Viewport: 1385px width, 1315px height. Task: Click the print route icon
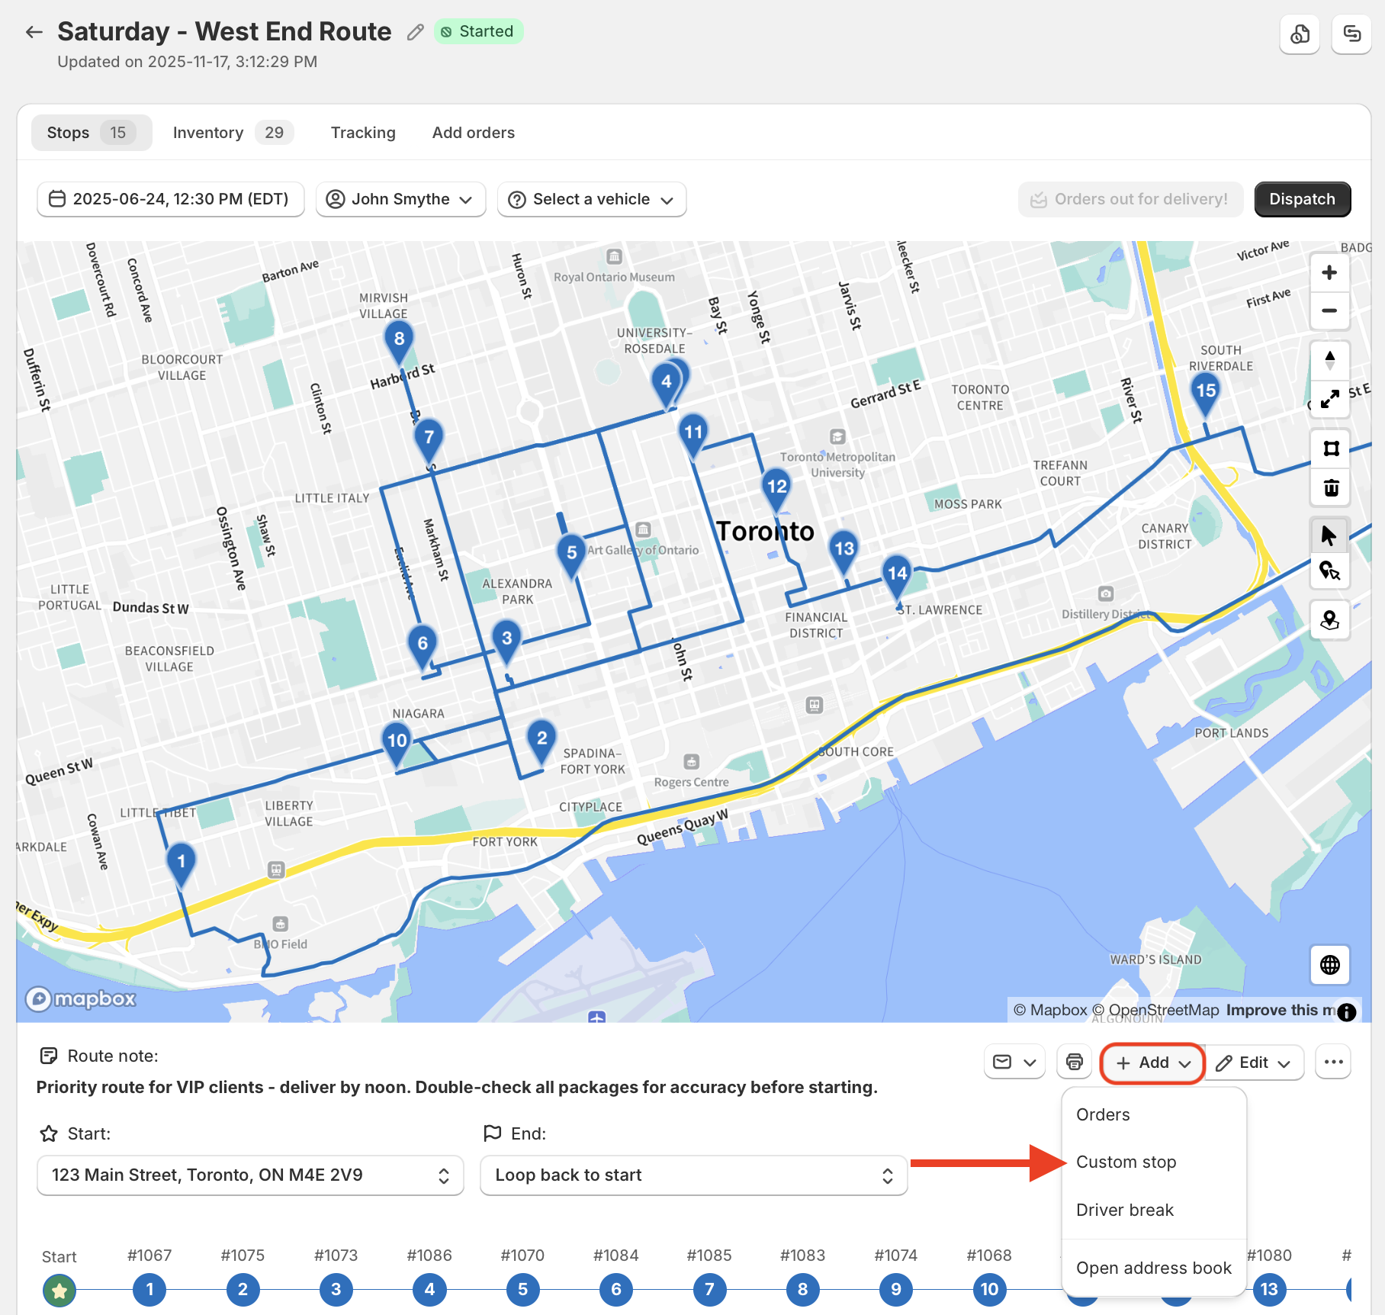(x=1074, y=1062)
